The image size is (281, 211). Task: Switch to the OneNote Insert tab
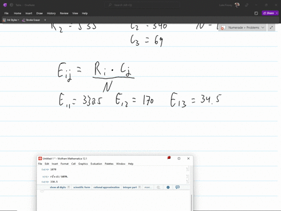(x=29, y=13)
